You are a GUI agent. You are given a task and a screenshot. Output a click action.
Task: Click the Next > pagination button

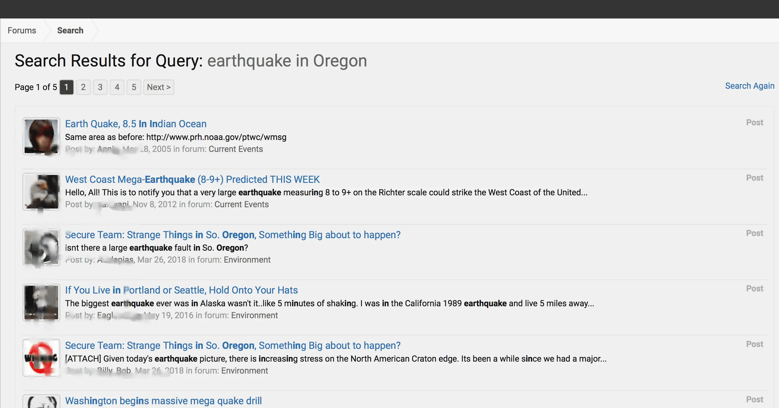tap(158, 87)
